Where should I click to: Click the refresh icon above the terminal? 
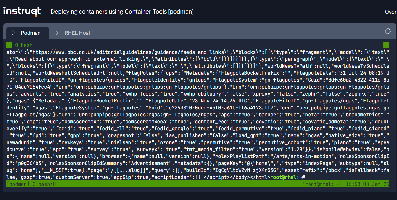pos(388,31)
